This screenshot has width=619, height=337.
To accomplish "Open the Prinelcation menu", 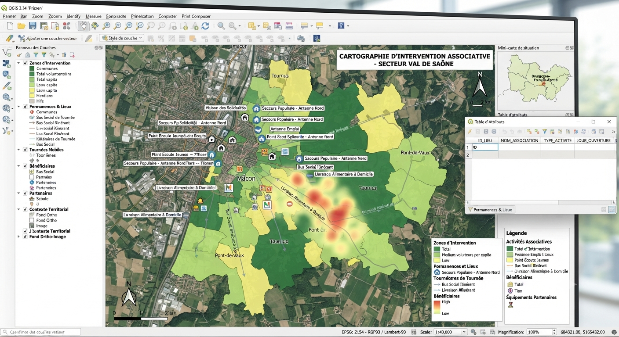I will 142,16.
